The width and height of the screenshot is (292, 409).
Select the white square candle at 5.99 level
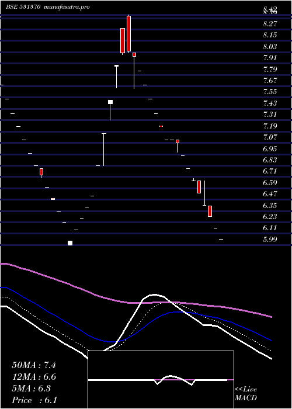[70, 243]
